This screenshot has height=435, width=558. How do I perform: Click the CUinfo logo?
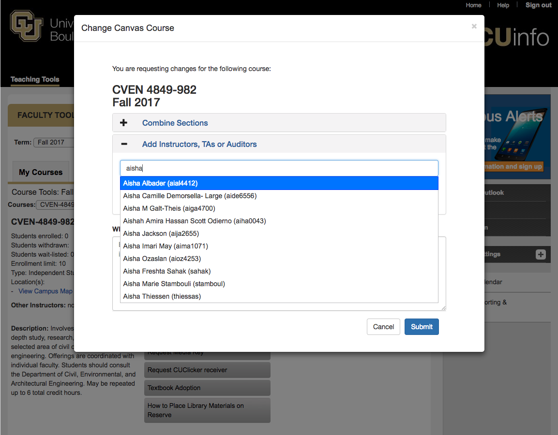click(x=517, y=38)
